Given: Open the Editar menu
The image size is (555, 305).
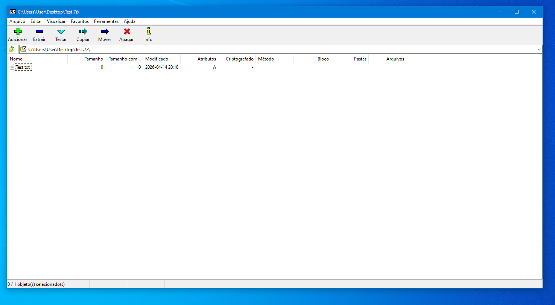Looking at the screenshot, I should tap(36, 21).
